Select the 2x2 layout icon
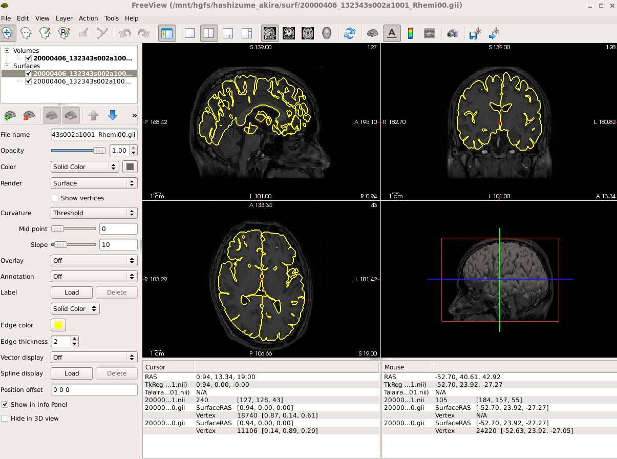The width and height of the screenshot is (617, 459). [208, 33]
